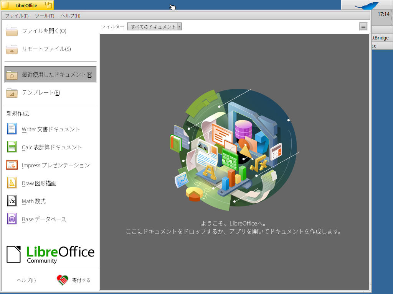Open the ツール(T) menu
The width and height of the screenshot is (393, 294).
coord(45,16)
